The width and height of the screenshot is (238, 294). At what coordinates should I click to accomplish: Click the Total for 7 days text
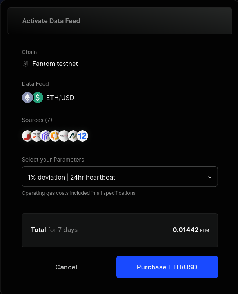[x=54, y=230]
